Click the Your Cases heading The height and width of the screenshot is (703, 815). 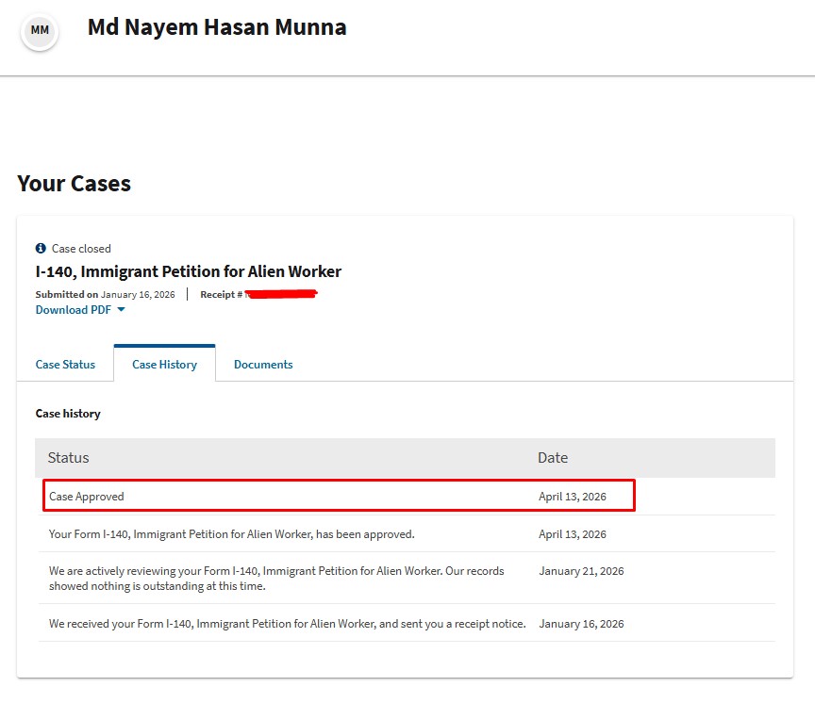coord(75,184)
